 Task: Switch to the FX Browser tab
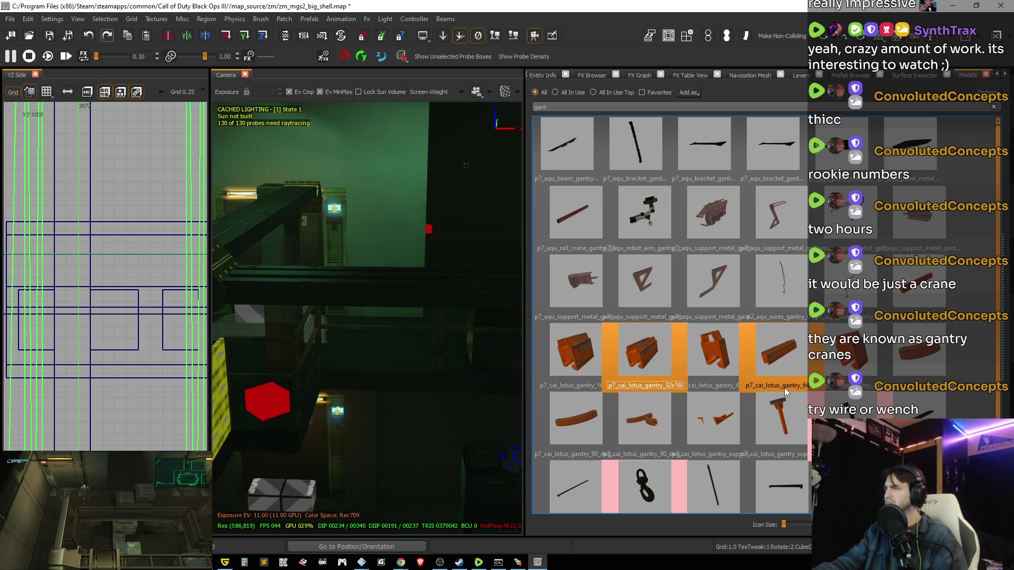[591, 75]
